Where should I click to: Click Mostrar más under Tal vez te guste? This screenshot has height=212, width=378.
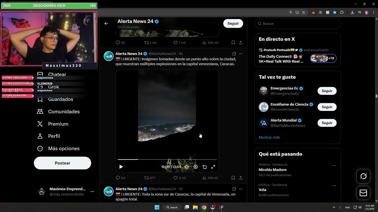(269, 137)
